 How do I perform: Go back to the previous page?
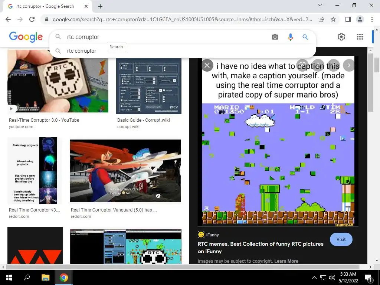[8, 19]
